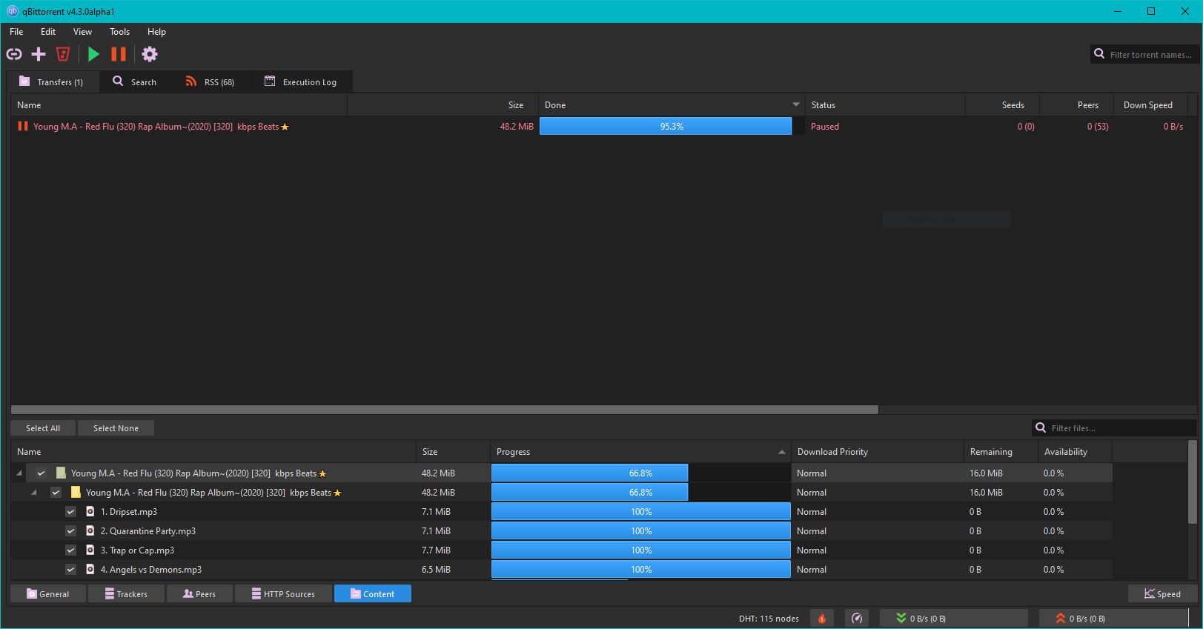
Task: Click Done column sort arrow
Action: point(796,104)
